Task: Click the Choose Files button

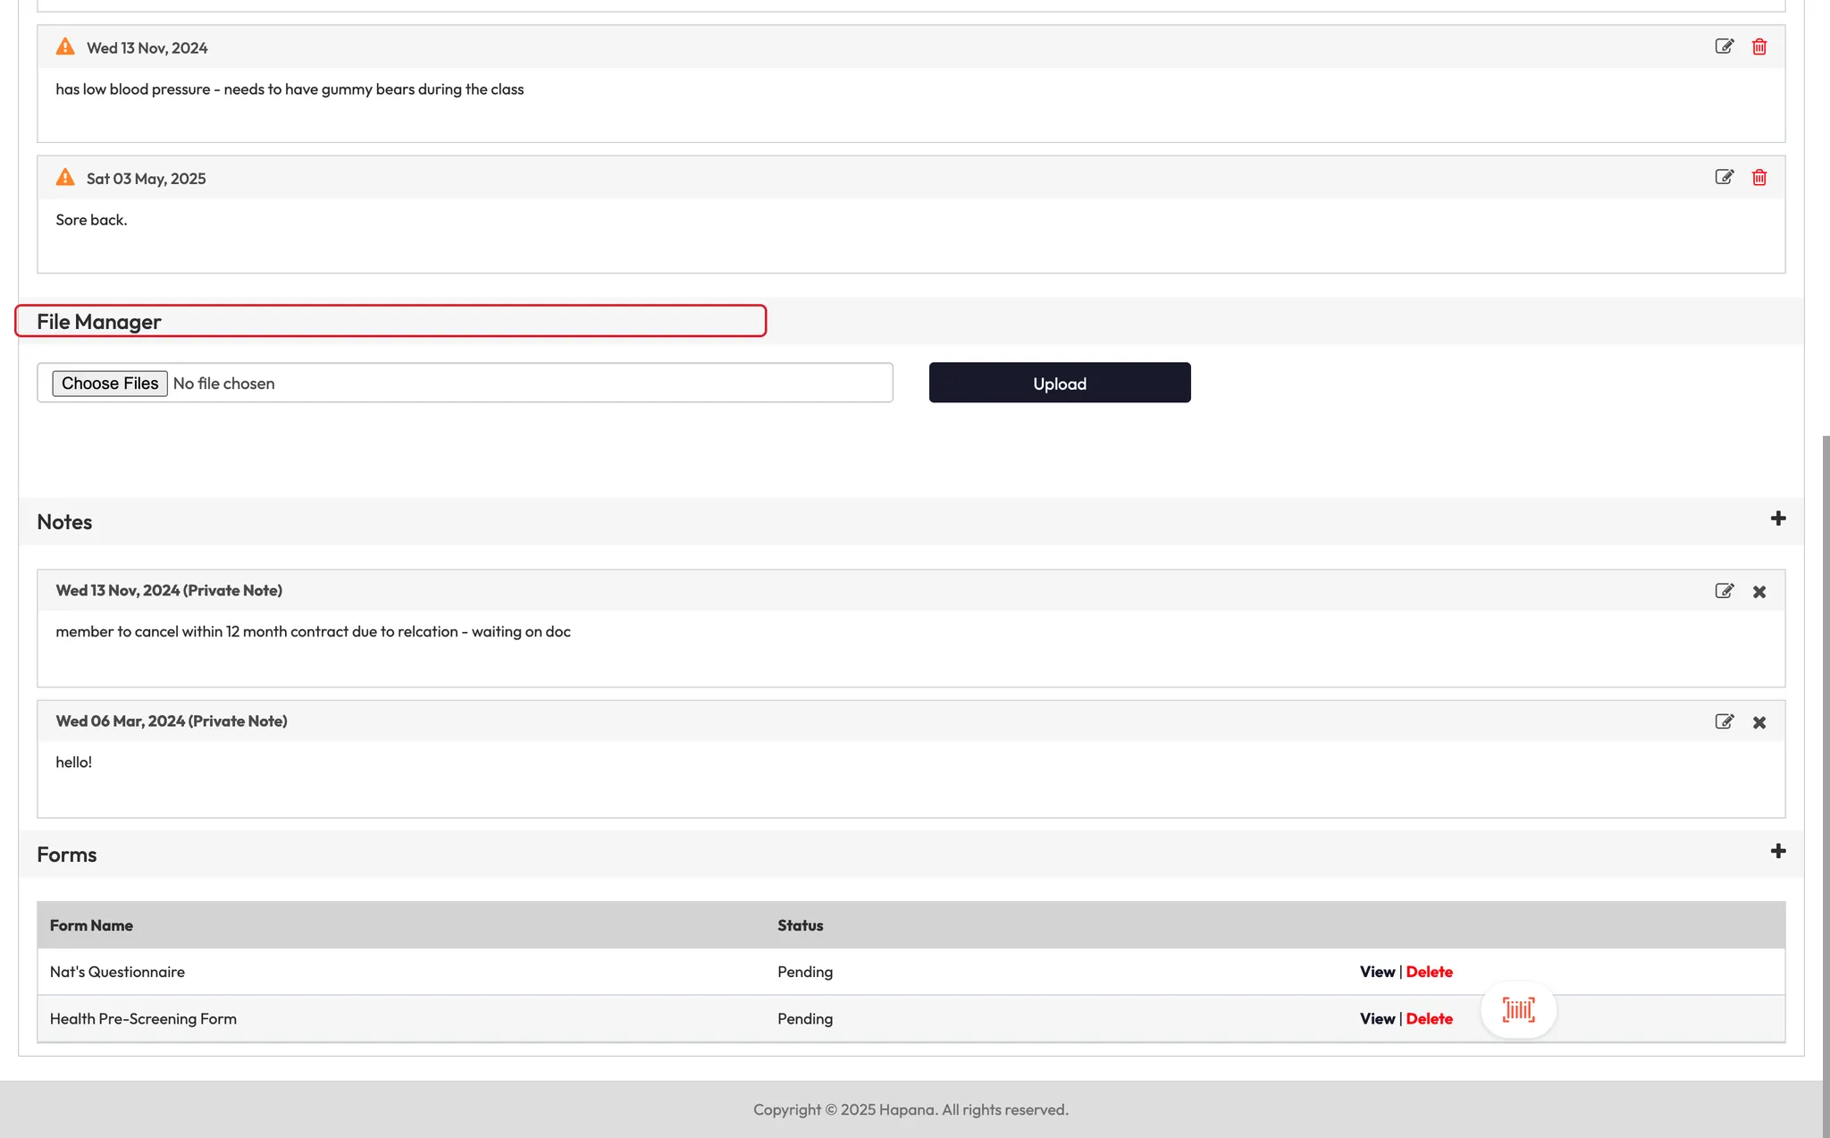Action: pos(109,384)
